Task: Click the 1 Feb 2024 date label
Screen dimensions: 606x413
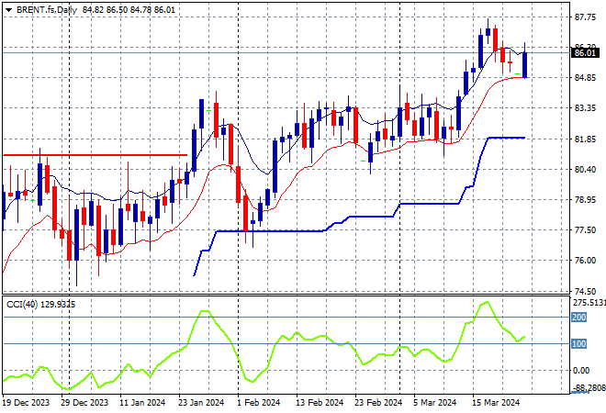Action: (259, 403)
